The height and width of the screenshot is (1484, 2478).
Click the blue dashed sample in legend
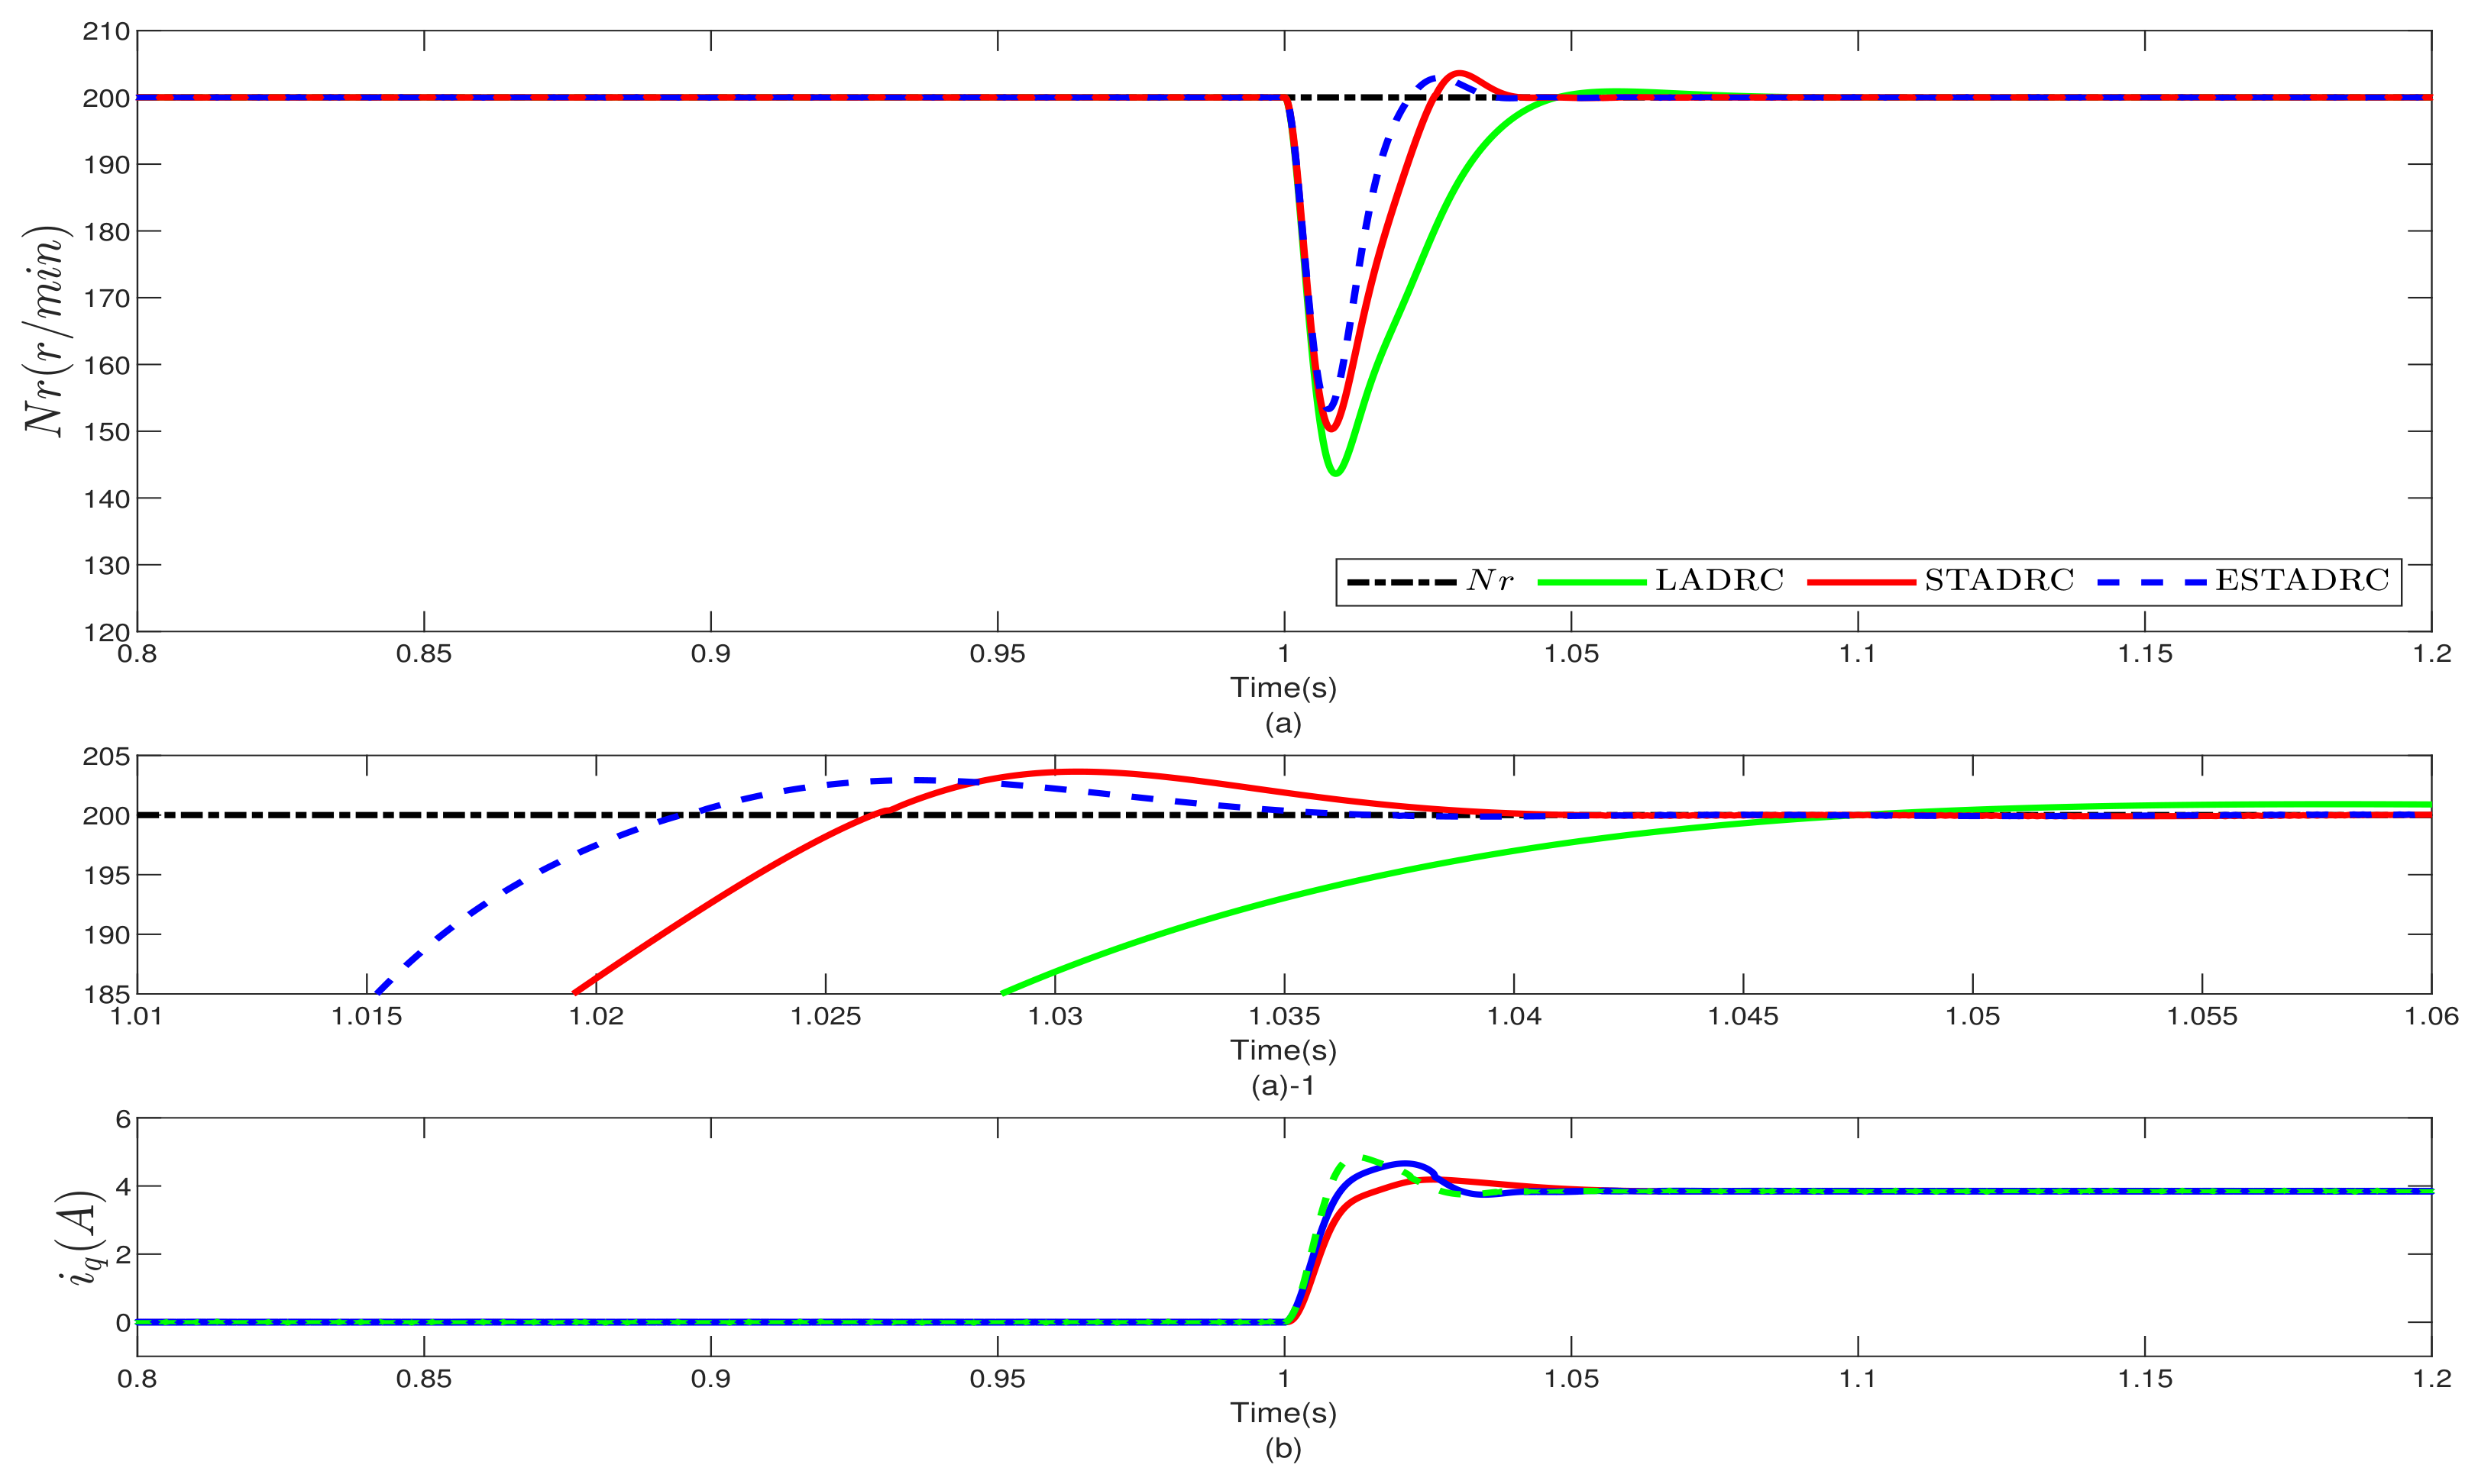pos(2152,582)
